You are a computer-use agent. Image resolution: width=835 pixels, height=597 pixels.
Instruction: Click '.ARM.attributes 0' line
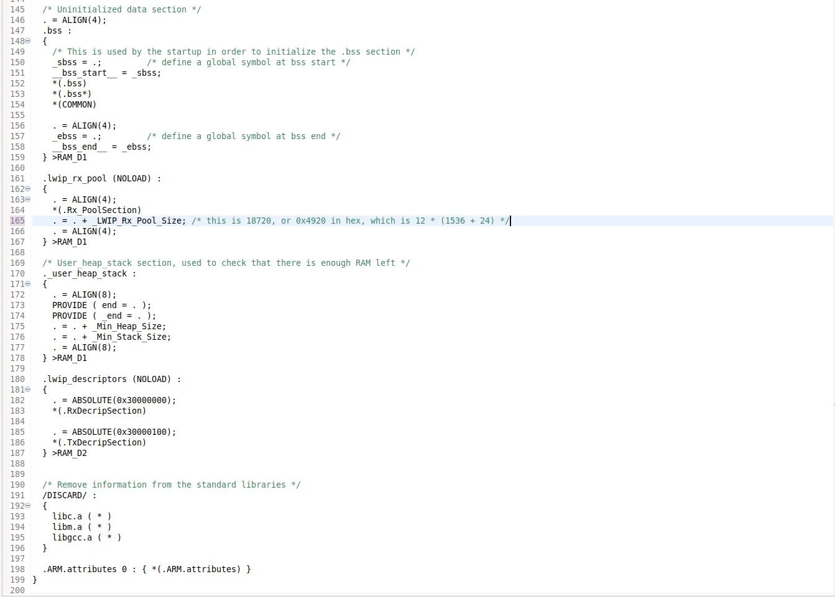[x=146, y=569]
